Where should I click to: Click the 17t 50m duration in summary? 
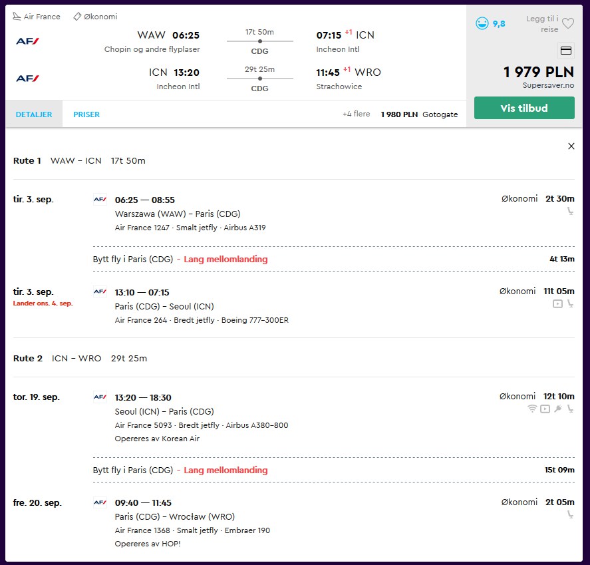pos(259,32)
